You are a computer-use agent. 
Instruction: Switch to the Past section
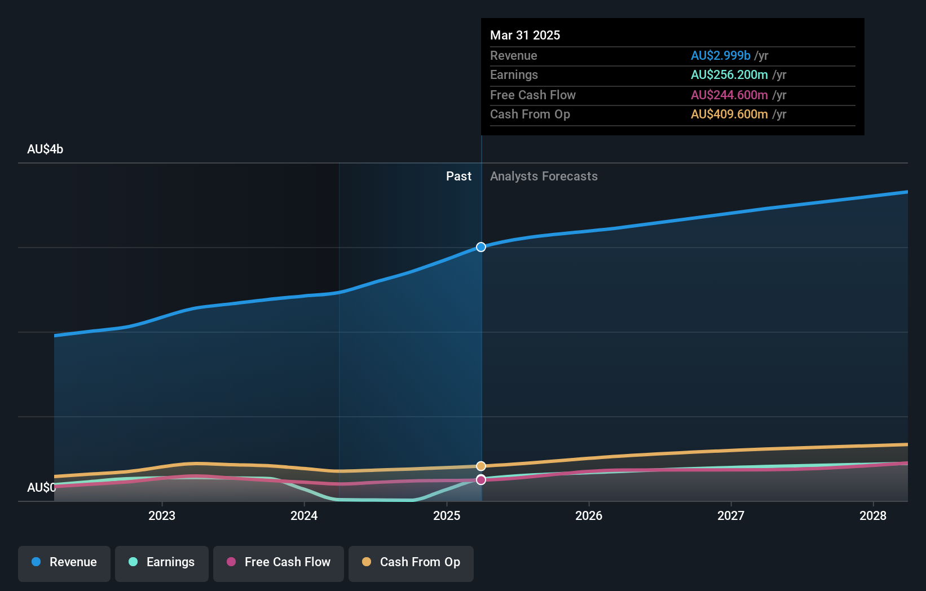[x=458, y=177]
